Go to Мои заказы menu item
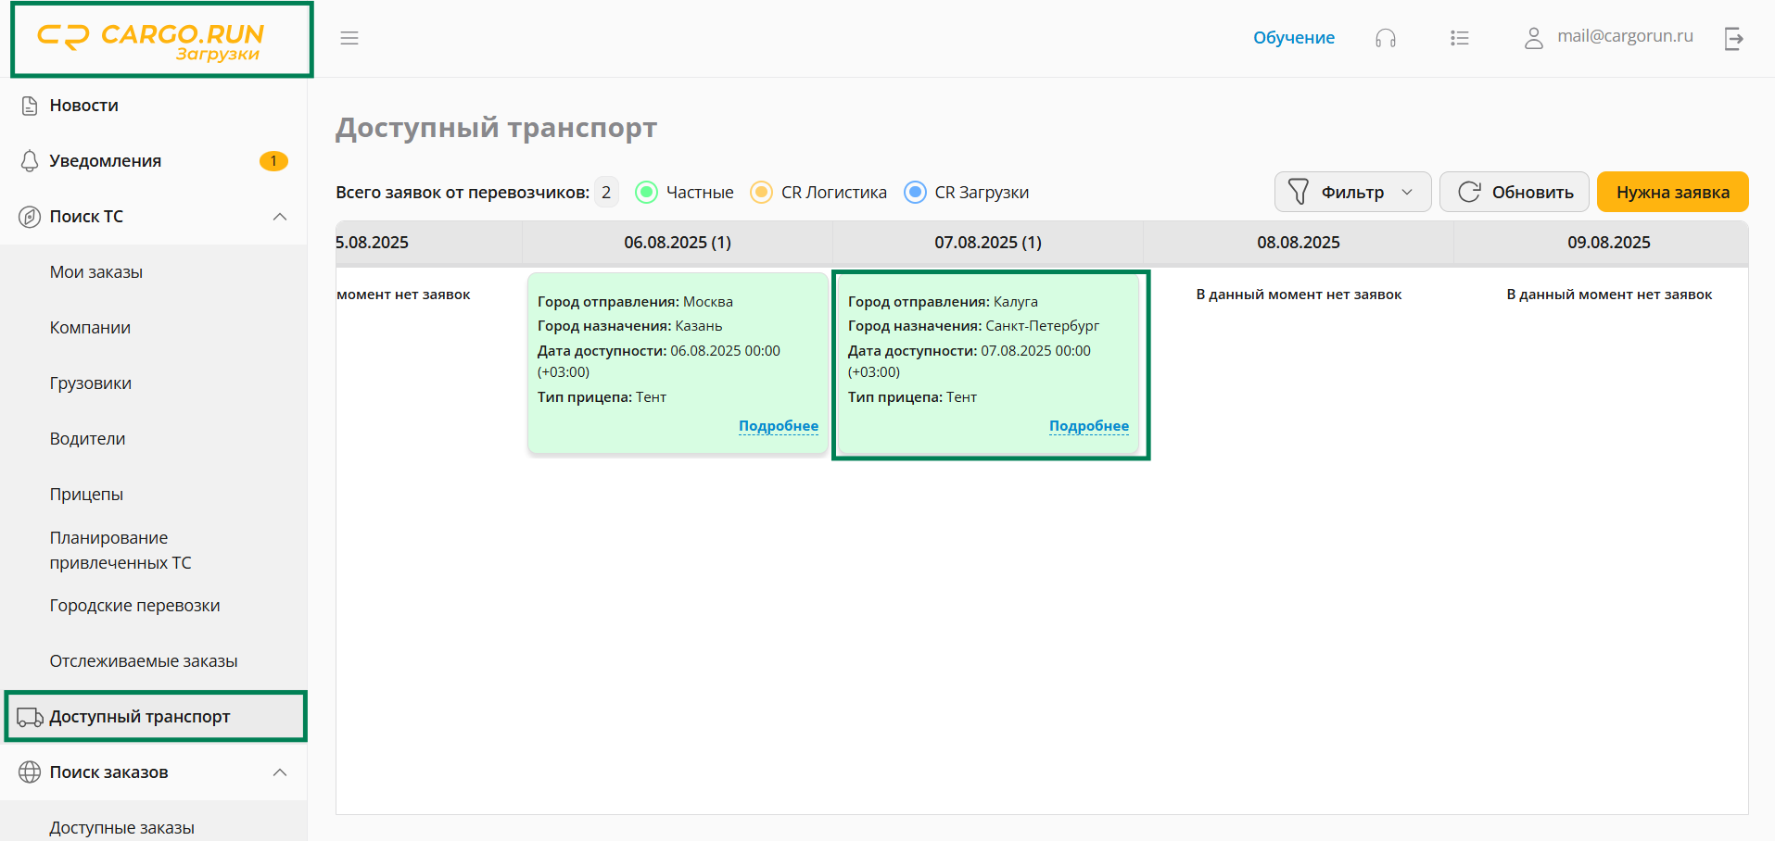 (x=96, y=272)
